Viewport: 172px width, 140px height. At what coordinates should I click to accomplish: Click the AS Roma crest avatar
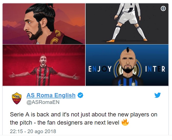click(x=17, y=98)
